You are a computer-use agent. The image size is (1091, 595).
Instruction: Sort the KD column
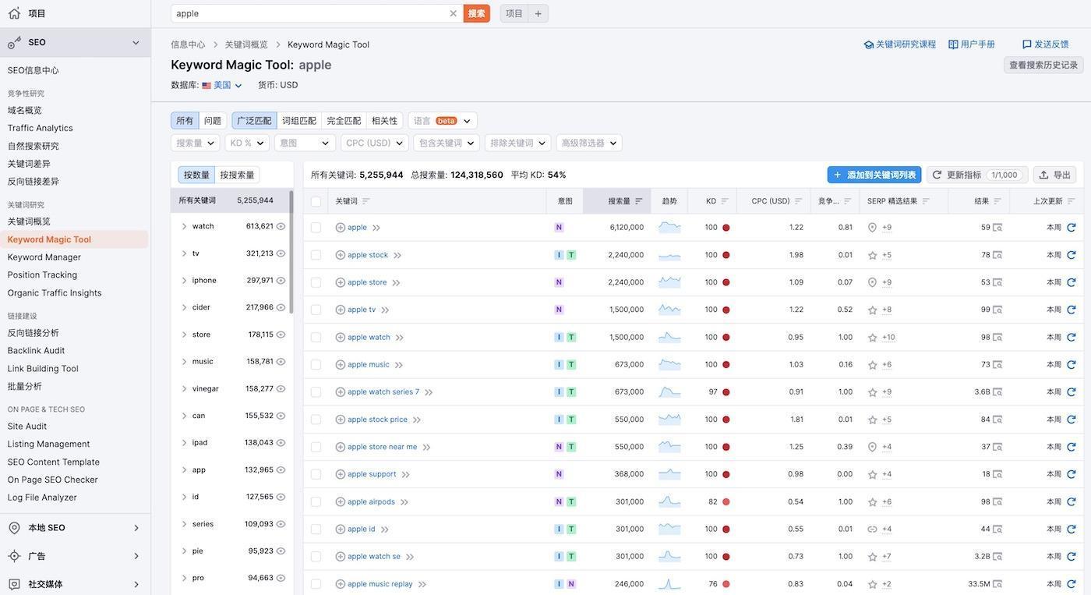click(x=725, y=201)
